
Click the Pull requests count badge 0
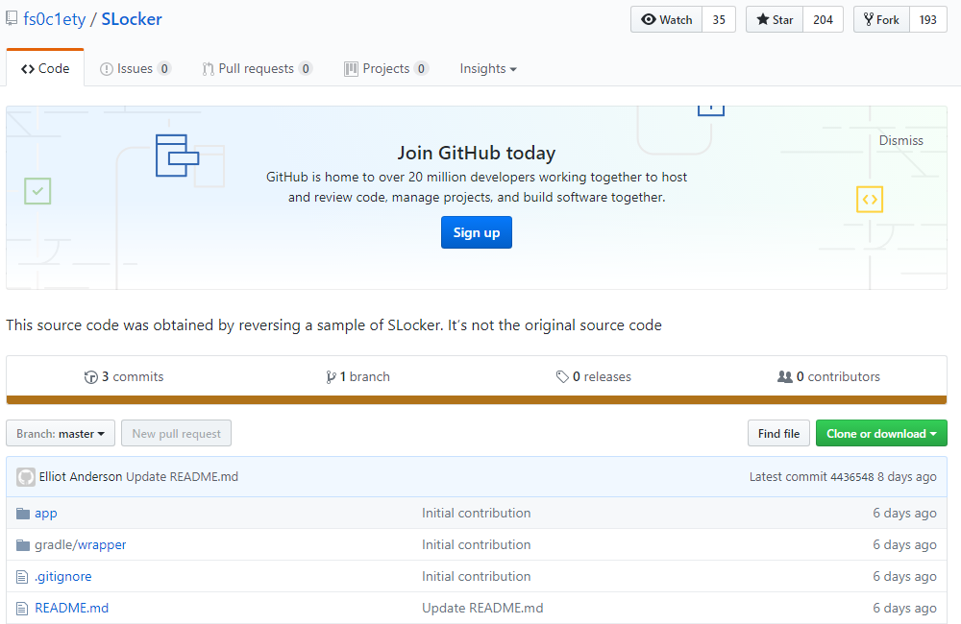(x=306, y=68)
